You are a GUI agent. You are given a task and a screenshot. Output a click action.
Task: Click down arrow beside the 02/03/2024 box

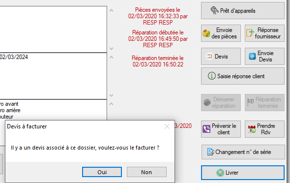112,95
